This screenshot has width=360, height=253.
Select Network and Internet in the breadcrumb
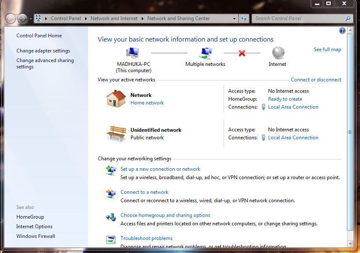pos(114,18)
